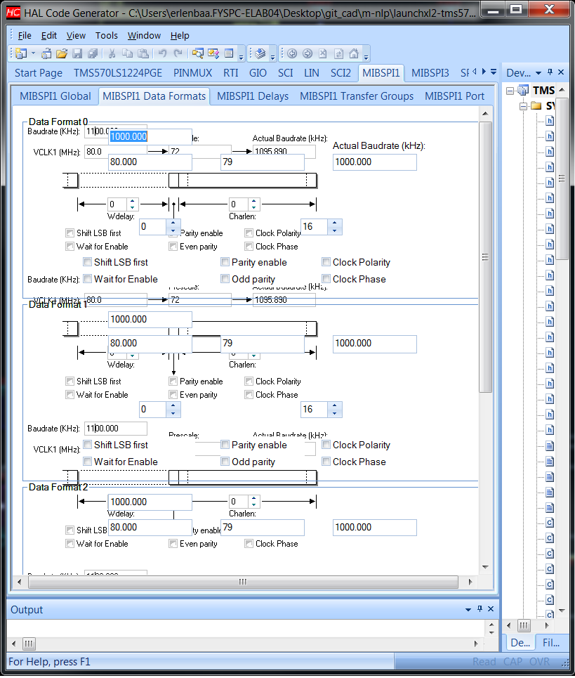Click the Generate Code toolbar icon
This screenshot has width=575, height=678.
[260, 53]
